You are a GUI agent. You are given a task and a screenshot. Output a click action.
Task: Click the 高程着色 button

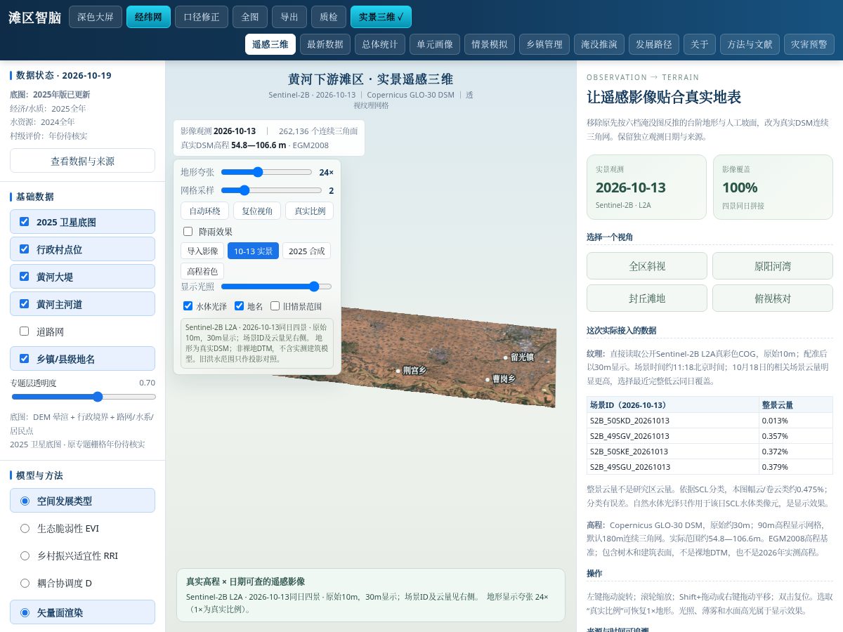coord(202,271)
